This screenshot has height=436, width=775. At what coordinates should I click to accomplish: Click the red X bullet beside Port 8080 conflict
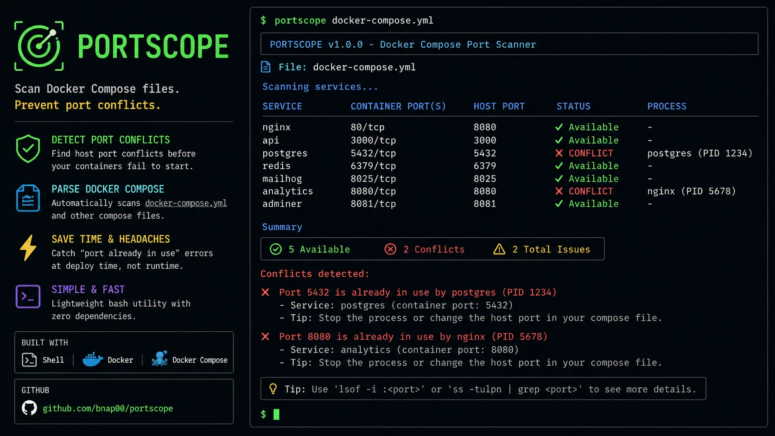pyautogui.click(x=265, y=336)
